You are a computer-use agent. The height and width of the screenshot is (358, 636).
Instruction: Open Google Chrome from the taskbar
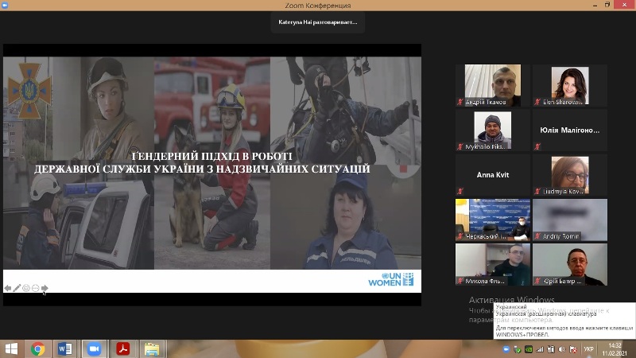37,348
